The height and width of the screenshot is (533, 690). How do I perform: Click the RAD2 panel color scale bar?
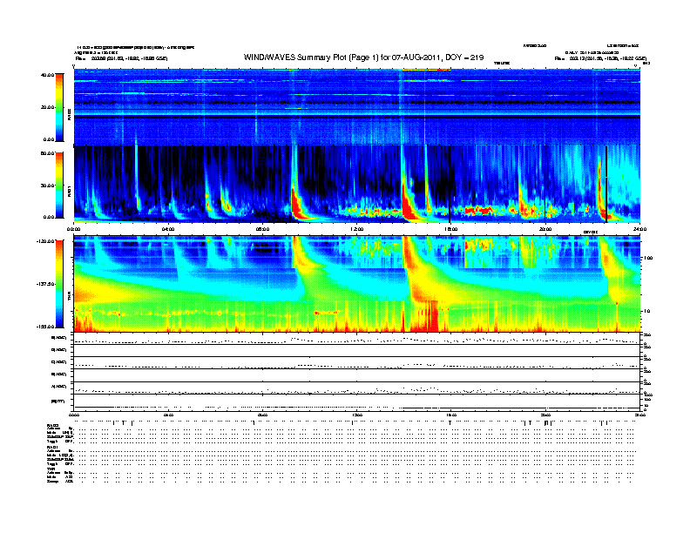coord(59,107)
